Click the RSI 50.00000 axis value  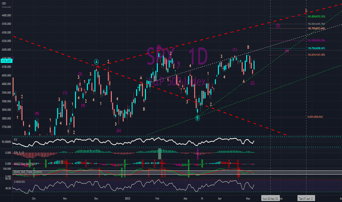pos(6,142)
